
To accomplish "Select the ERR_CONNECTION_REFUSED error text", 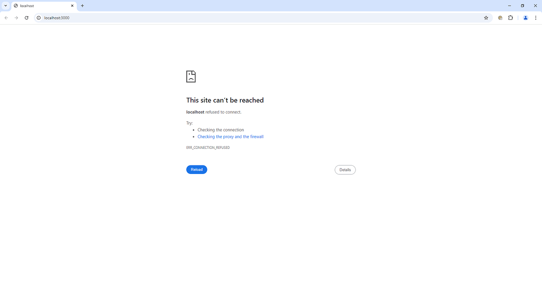I will tap(208, 147).
